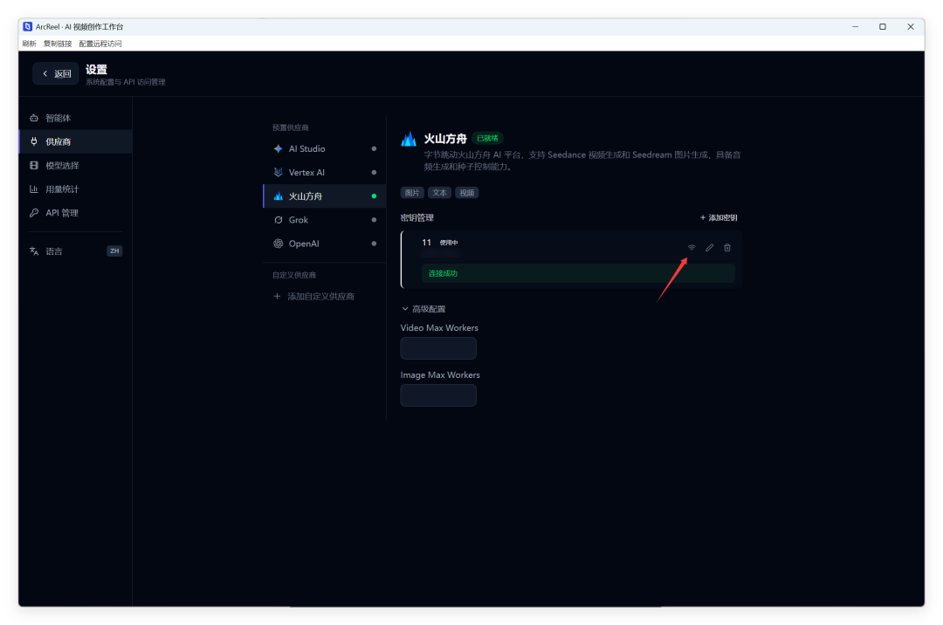Click the large 火山方舟 logo in the header
The image size is (943, 625).
tap(409, 139)
